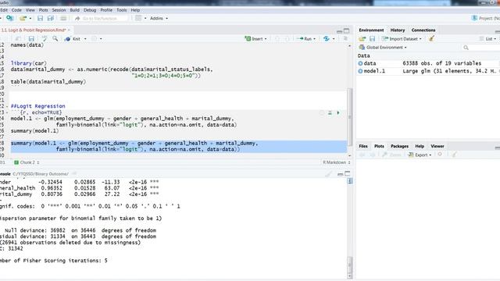Click the find/replace magnifier icon

click(55, 38)
